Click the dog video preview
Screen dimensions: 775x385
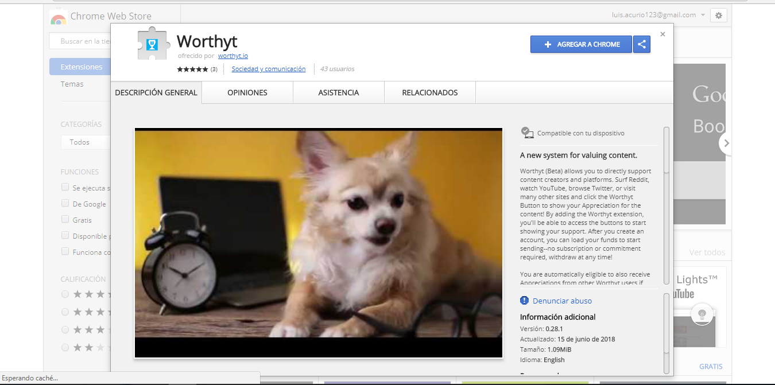pos(319,243)
